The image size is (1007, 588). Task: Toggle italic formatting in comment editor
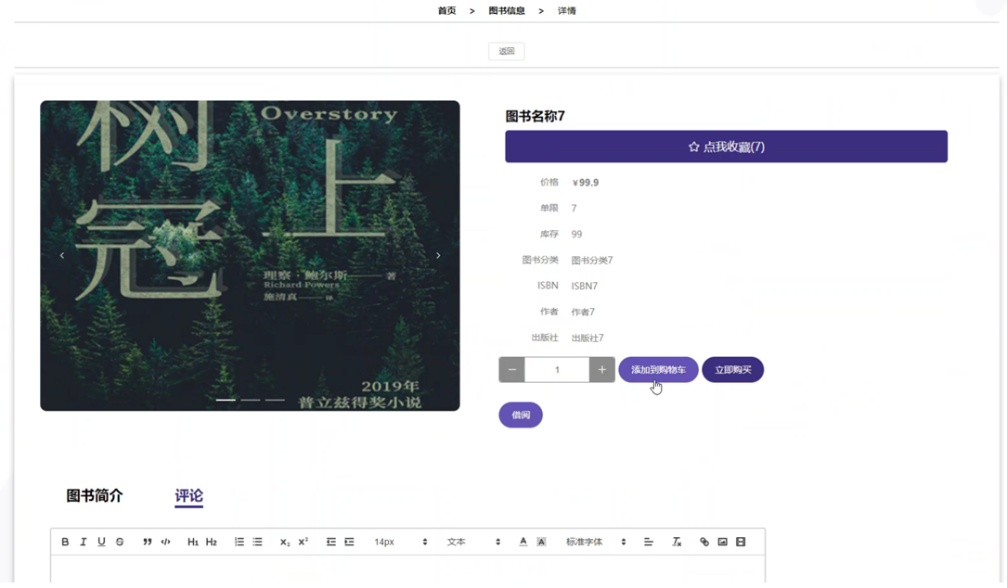tap(83, 542)
